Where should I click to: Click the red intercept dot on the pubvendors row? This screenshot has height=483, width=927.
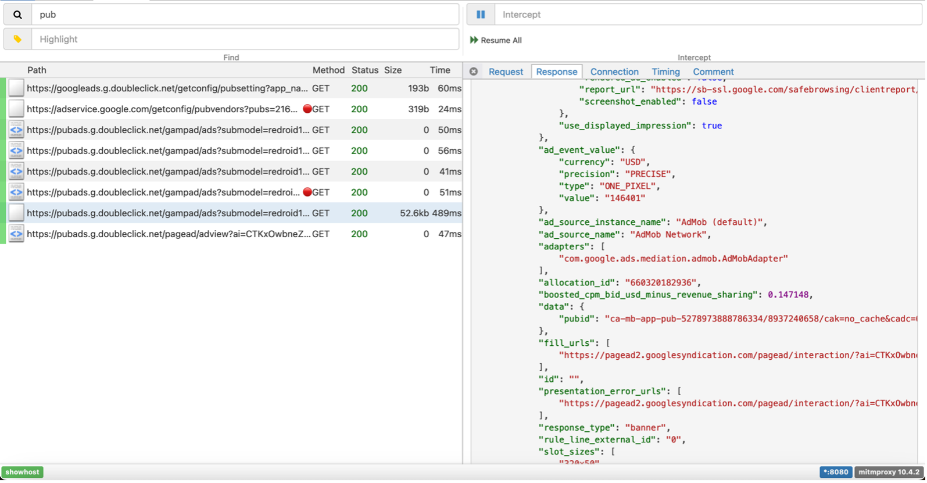(x=307, y=109)
